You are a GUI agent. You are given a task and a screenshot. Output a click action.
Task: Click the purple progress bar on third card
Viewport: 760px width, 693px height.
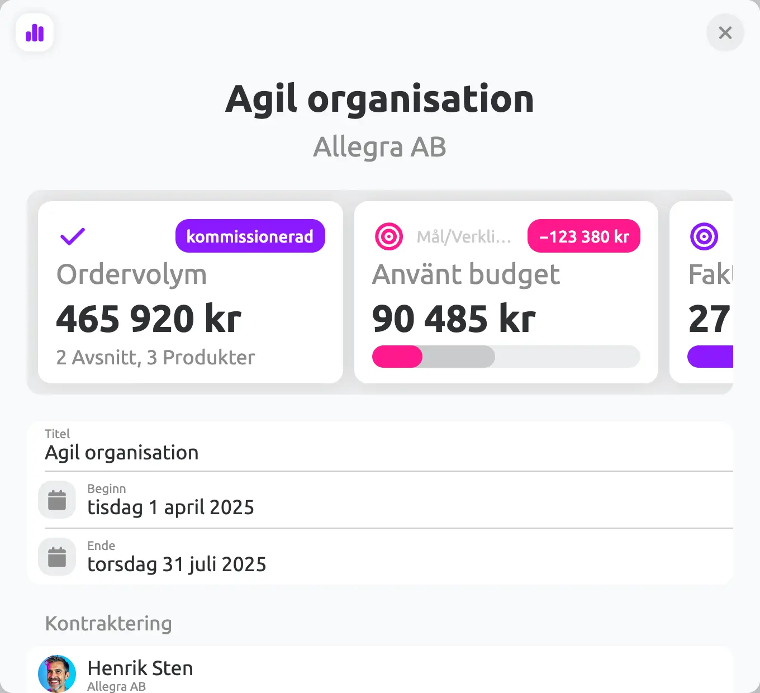tap(710, 357)
